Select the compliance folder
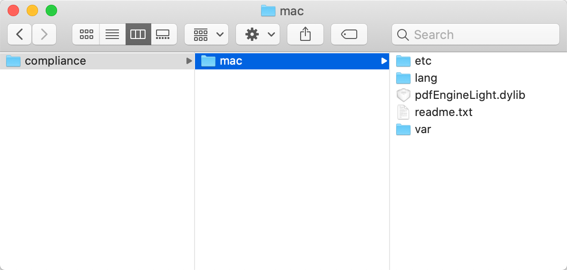Screen dimensions: 567x270 (x=55, y=61)
